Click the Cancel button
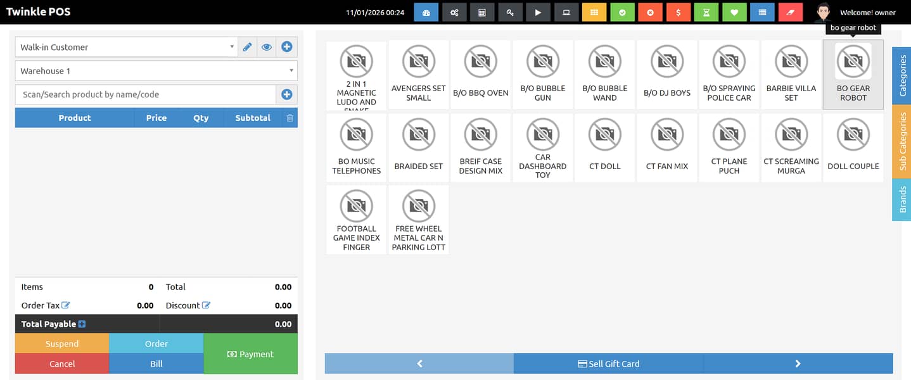The width and height of the screenshot is (911, 380). click(62, 364)
